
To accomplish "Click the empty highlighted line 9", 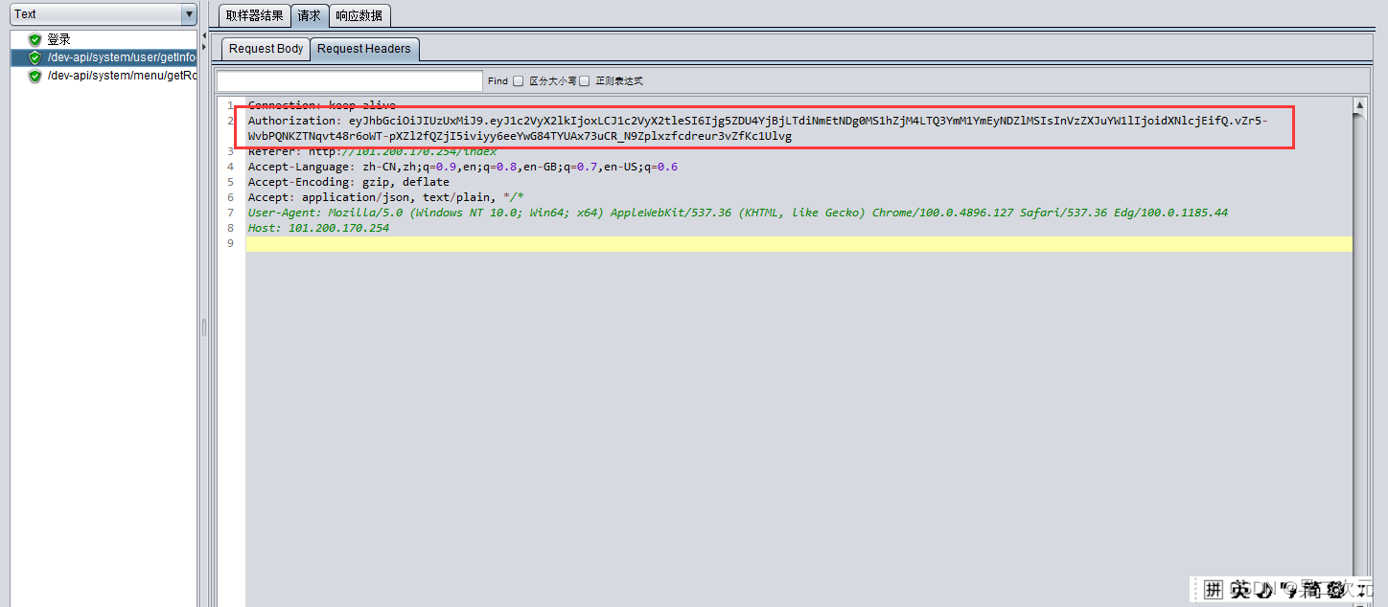I will [x=799, y=244].
